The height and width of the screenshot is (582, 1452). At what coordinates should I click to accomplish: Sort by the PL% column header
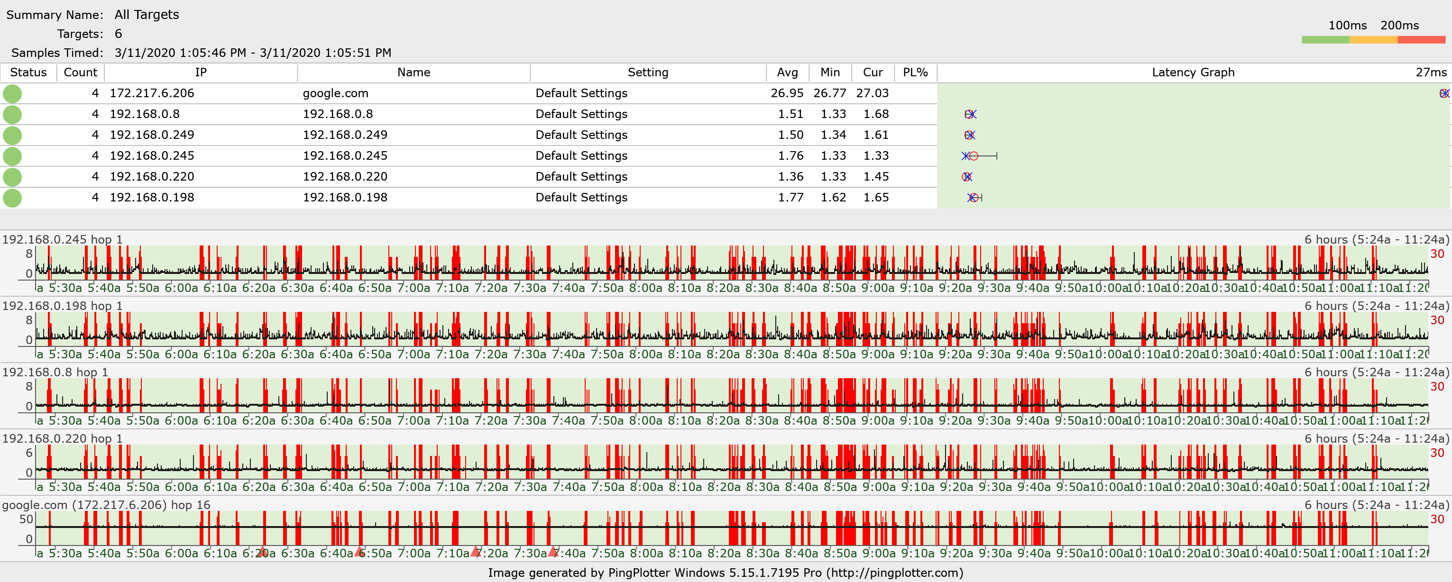click(x=915, y=73)
